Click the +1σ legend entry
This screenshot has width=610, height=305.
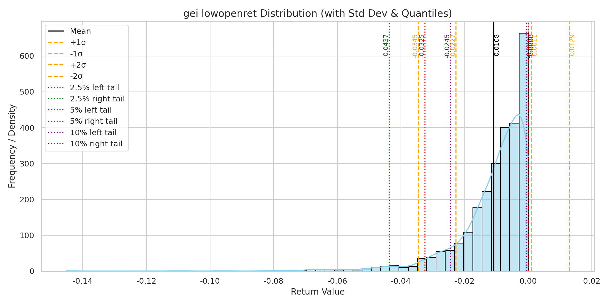78,42
